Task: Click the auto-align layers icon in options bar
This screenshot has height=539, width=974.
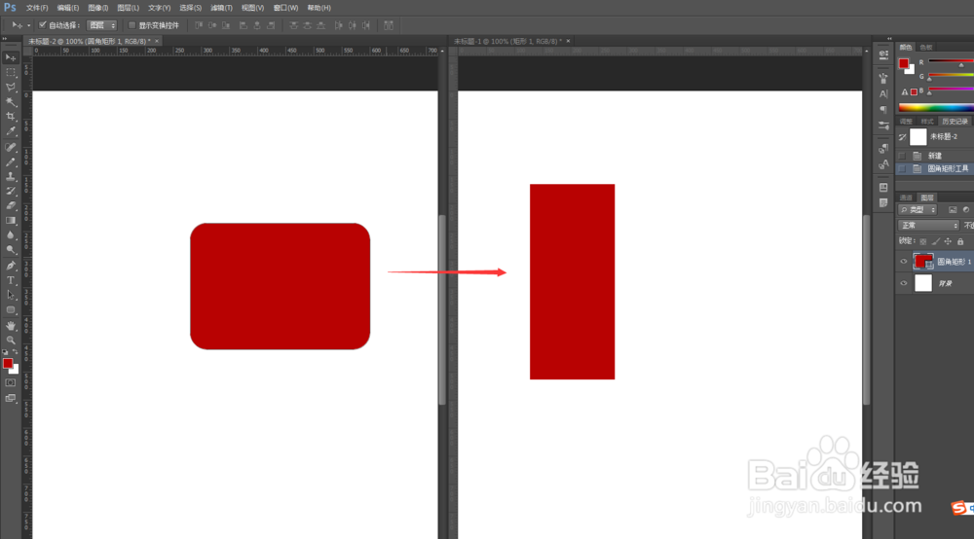Action: tap(389, 25)
